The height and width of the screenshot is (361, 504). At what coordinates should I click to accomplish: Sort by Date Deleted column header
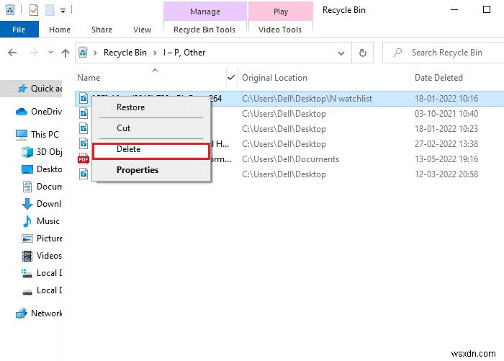pyautogui.click(x=438, y=78)
